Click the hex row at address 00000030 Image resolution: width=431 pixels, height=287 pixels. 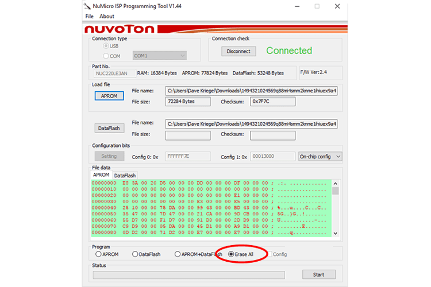coord(209,201)
